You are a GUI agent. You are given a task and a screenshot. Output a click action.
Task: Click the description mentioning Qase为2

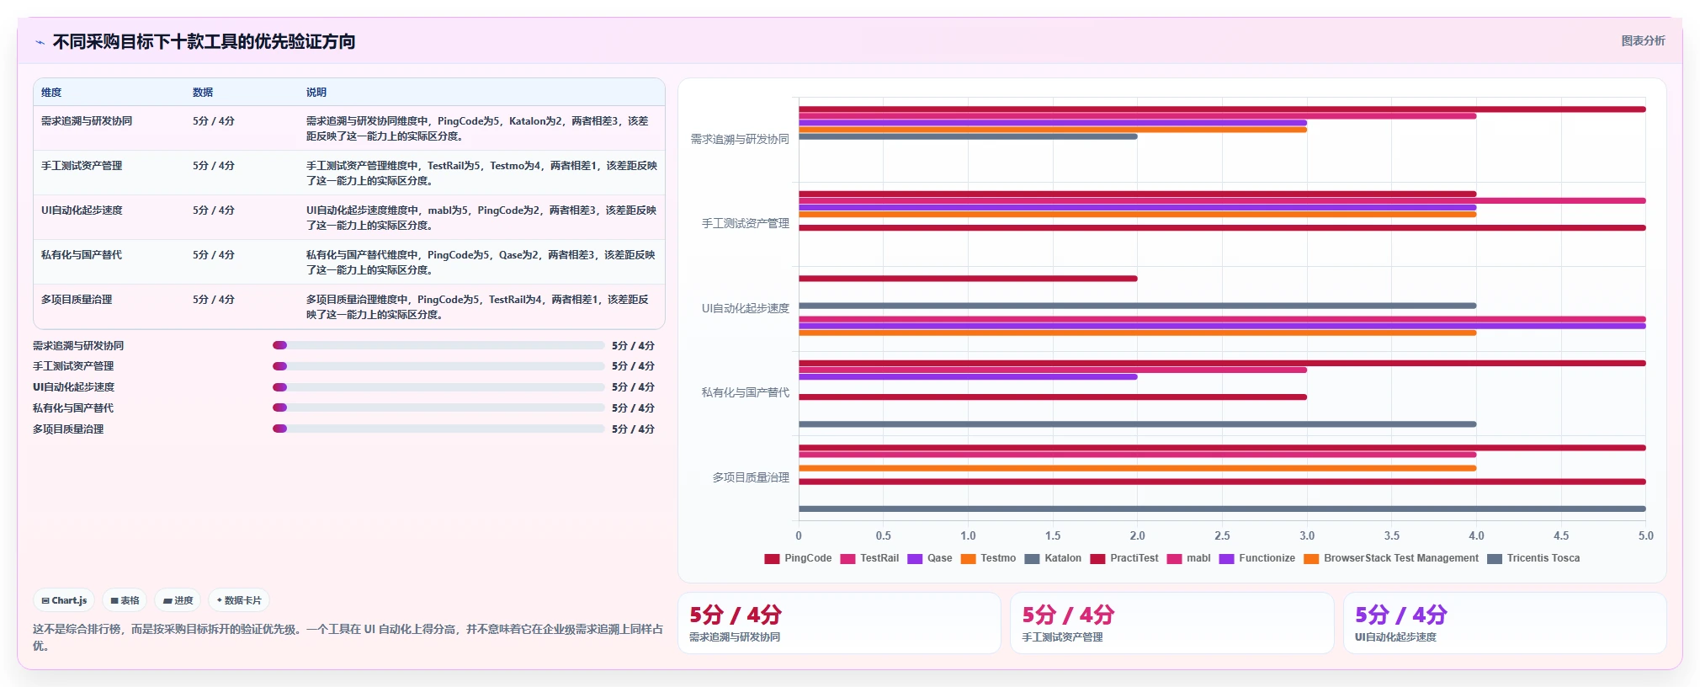(x=481, y=263)
